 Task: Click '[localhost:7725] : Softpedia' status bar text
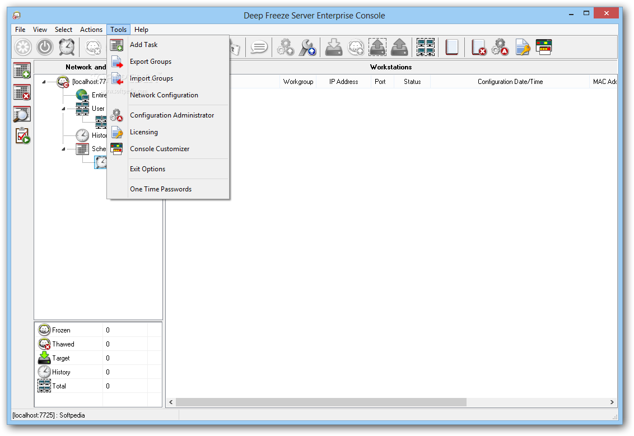point(49,415)
